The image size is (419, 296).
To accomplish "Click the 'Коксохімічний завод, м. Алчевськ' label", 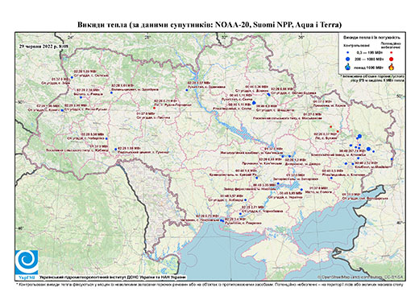I will point(338,154).
